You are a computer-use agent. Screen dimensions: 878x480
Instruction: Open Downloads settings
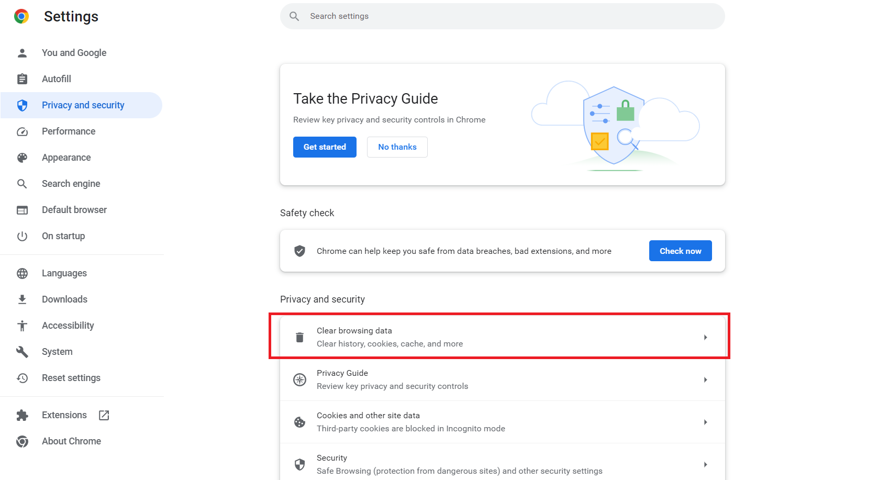click(81, 299)
